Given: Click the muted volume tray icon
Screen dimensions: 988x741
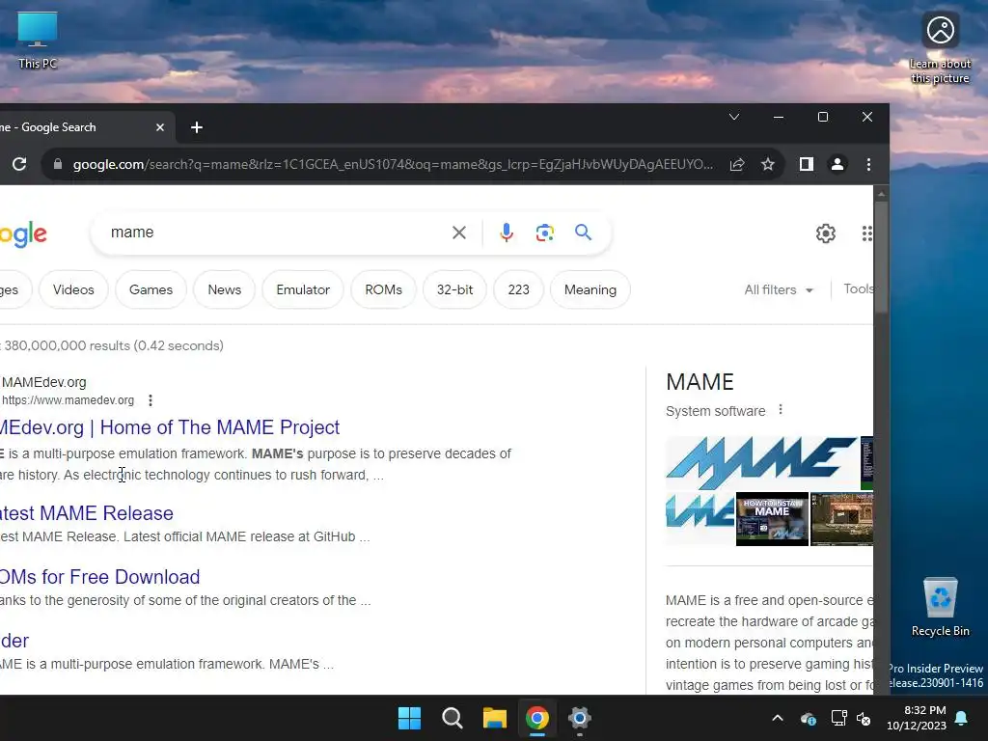Looking at the screenshot, I should point(864,718).
